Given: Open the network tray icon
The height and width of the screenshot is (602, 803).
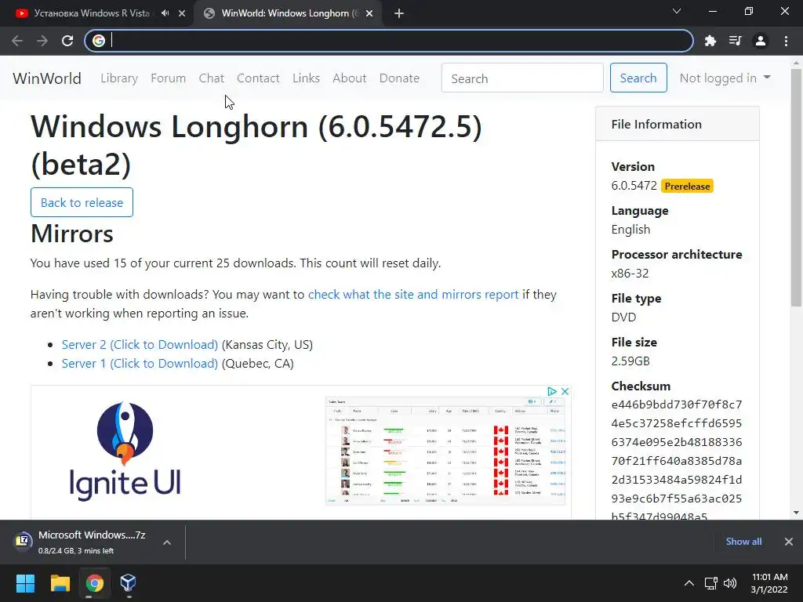Looking at the screenshot, I should [x=710, y=583].
